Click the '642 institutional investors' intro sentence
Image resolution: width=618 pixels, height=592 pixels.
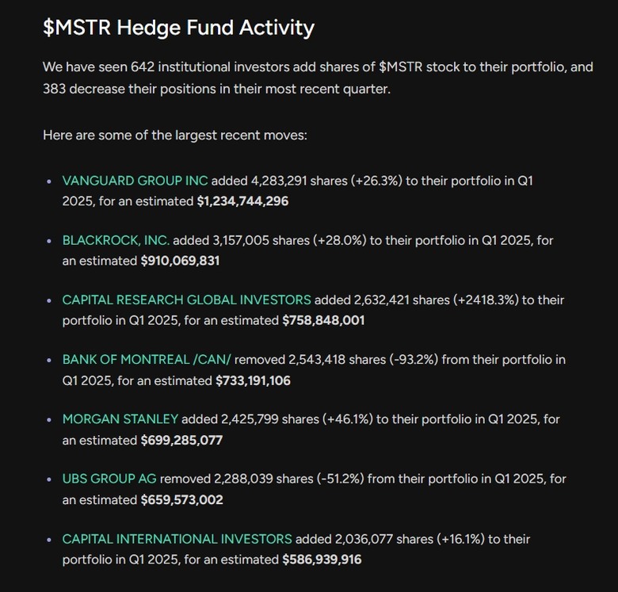pyautogui.click(x=318, y=78)
